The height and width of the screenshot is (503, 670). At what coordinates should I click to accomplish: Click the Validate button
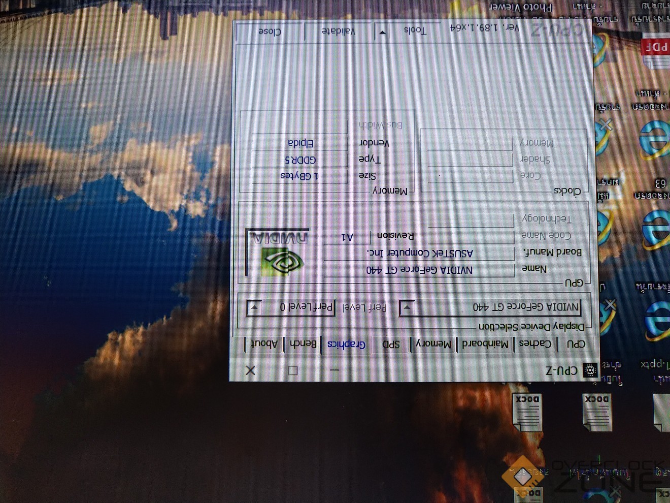(x=339, y=32)
